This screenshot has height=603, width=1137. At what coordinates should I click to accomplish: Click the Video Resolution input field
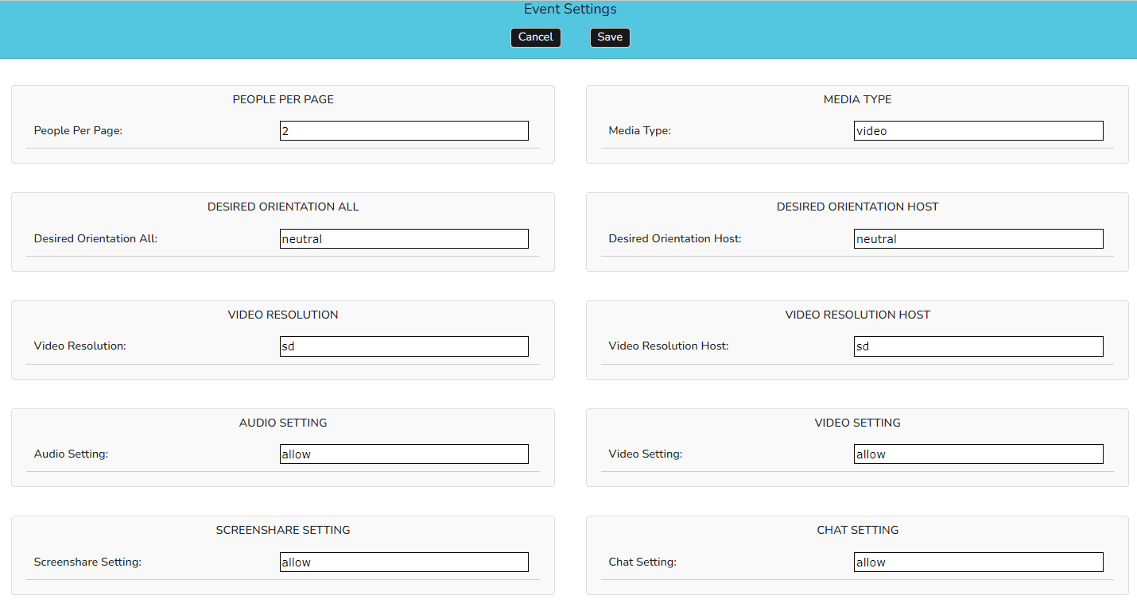403,346
